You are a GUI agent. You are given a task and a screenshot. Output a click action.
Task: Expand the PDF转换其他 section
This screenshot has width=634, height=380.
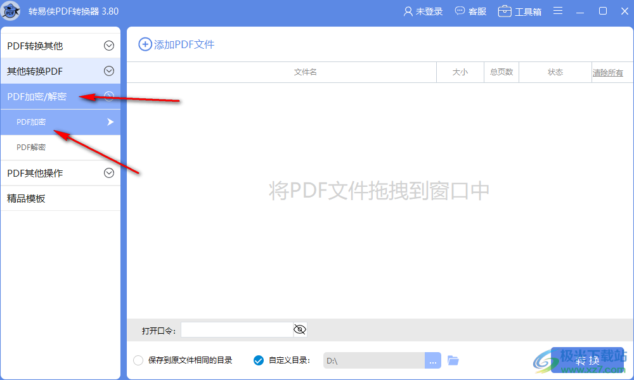point(61,46)
